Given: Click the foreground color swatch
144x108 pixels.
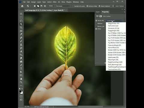Looking at the screenshot, I should [x=20, y=91].
